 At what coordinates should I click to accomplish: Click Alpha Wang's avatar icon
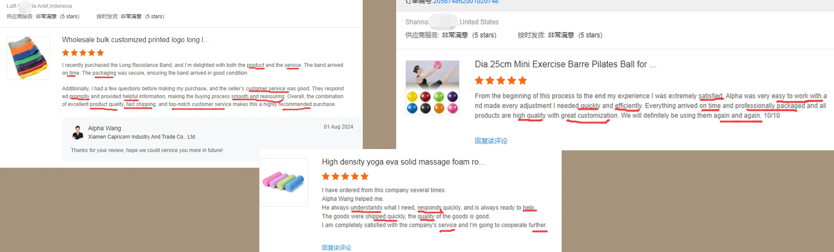[x=78, y=133]
